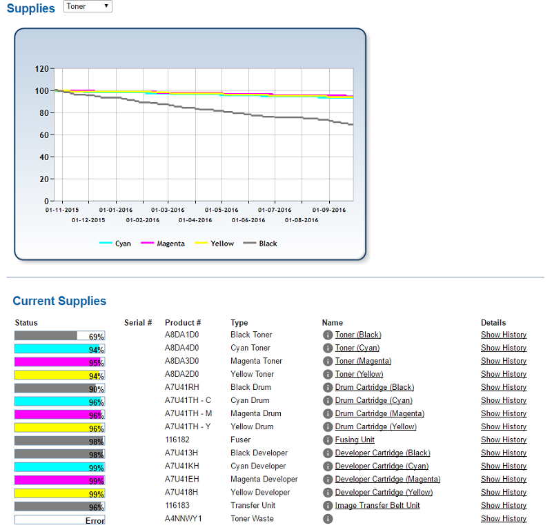Show History for Cyan Developer
The height and width of the screenshot is (532, 552).
click(x=504, y=466)
